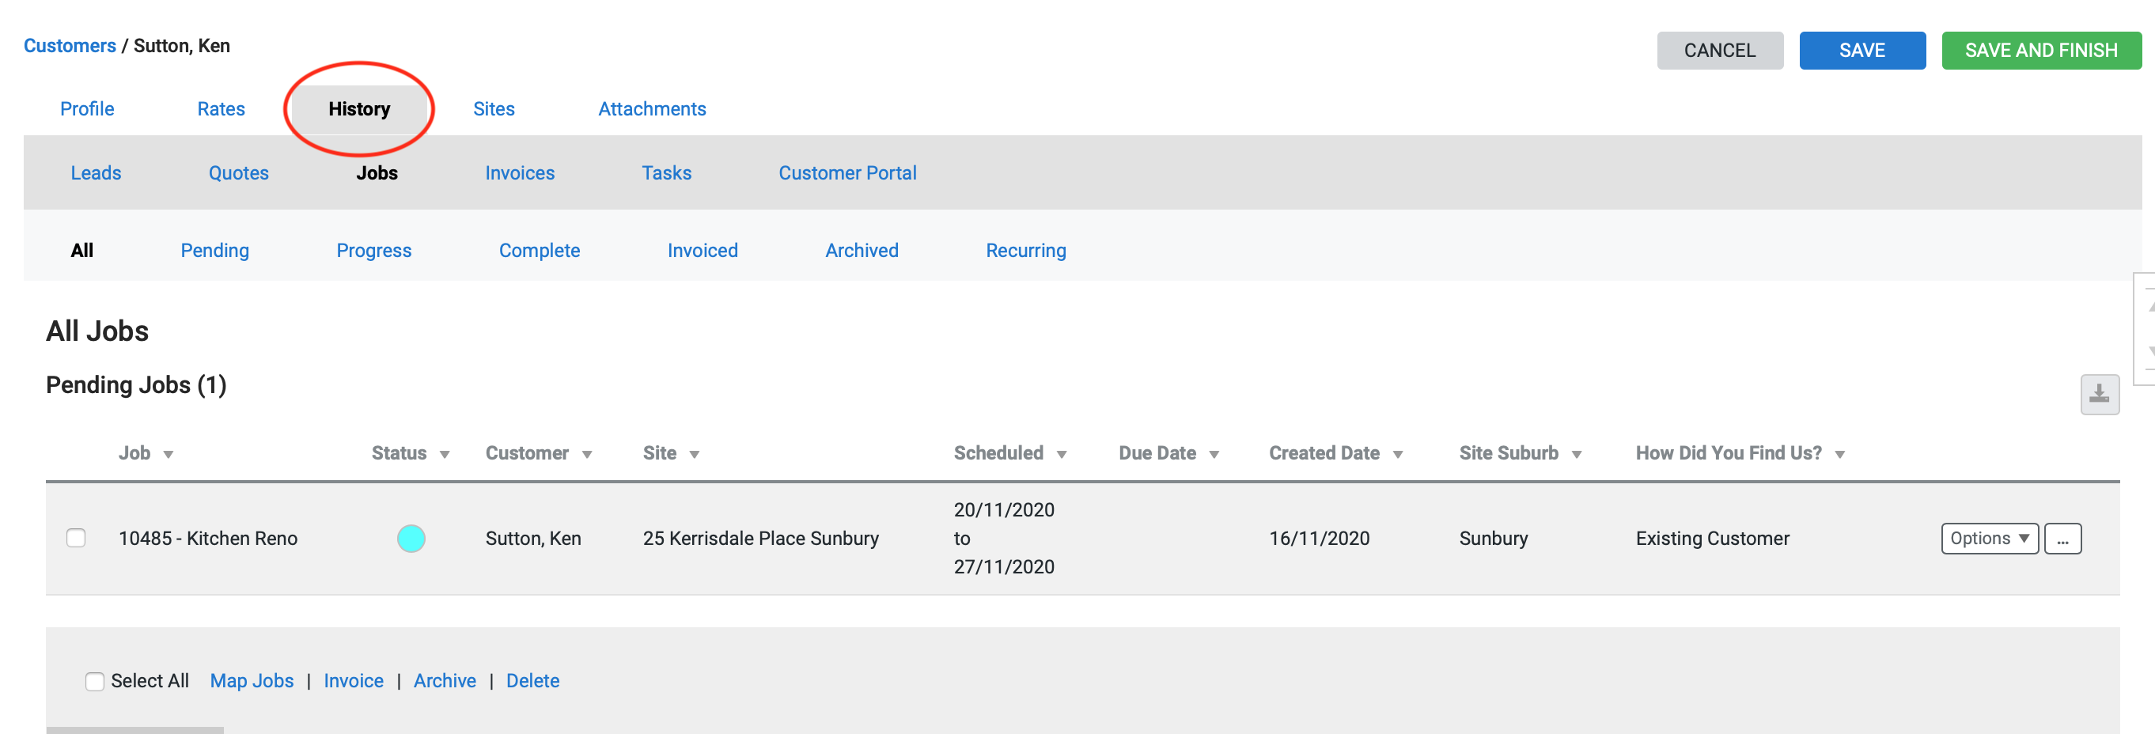Tick the checkbox for job 10485
The image size is (2155, 734).
(x=76, y=539)
